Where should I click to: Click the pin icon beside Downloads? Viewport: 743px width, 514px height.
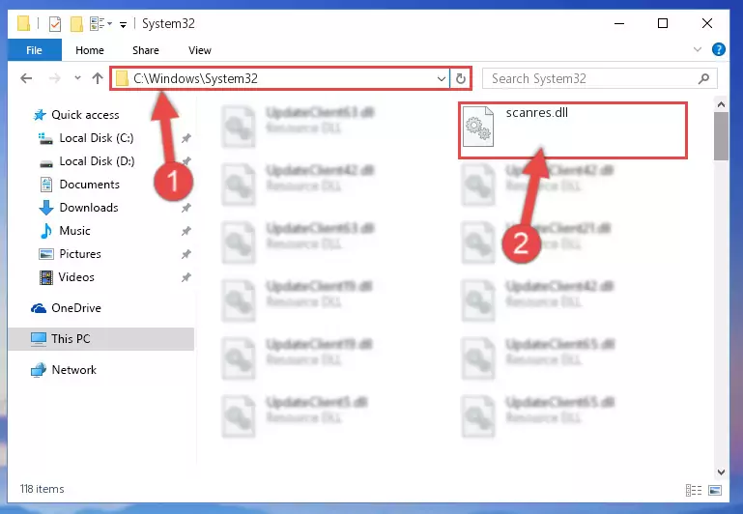(x=186, y=208)
